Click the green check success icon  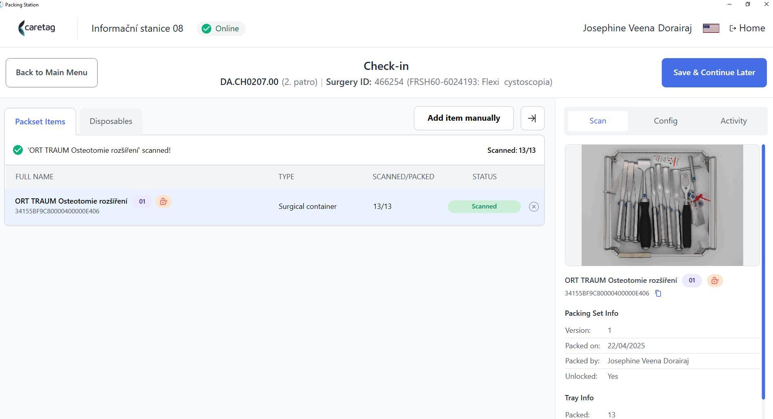coord(18,150)
